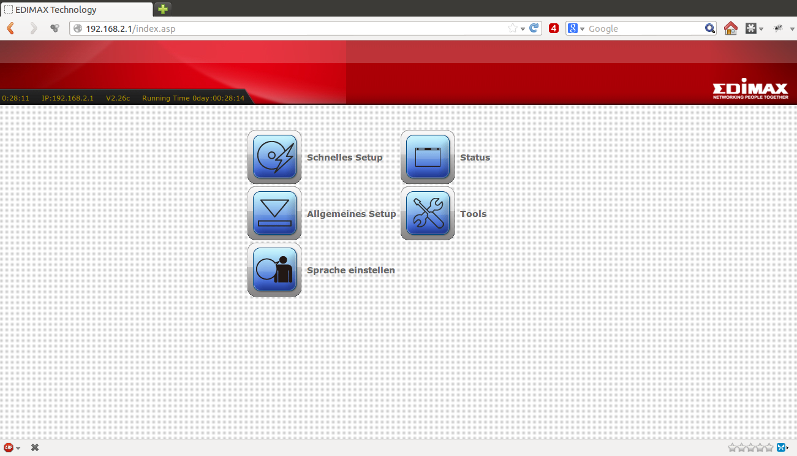Image resolution: width=797 pixels, height=456 pixels.
Task: Open a new tab with the plus button
Action: (163, 9)
